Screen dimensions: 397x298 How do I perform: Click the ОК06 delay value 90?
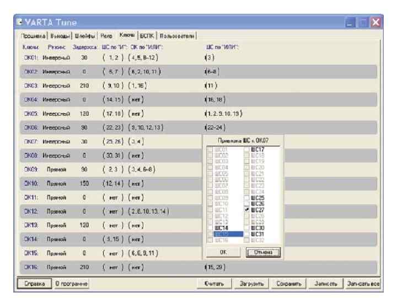point(84,127)
